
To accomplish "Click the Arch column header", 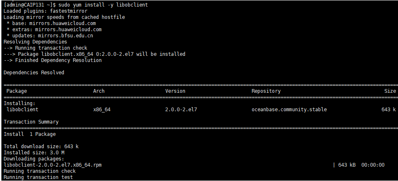I will (x=99, y=91).
